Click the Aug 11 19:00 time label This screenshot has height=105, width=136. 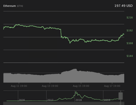(x=19, y=86)
